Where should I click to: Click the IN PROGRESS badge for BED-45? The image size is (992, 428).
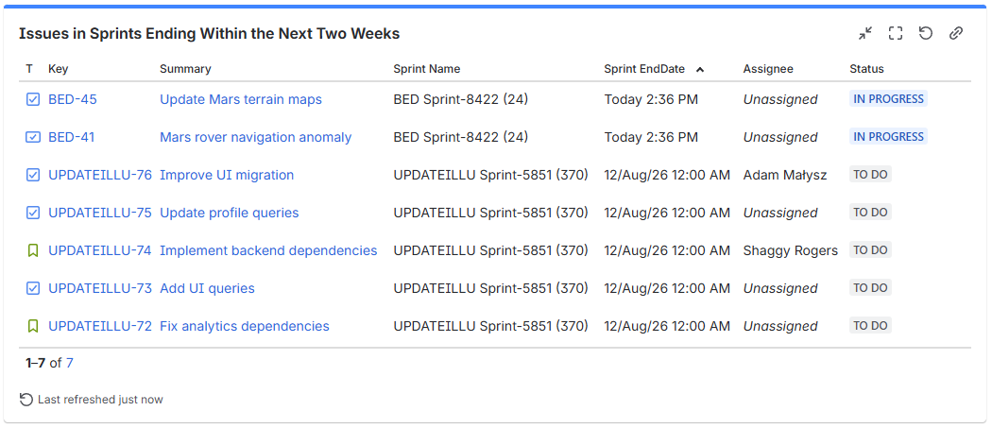(888, 99)
